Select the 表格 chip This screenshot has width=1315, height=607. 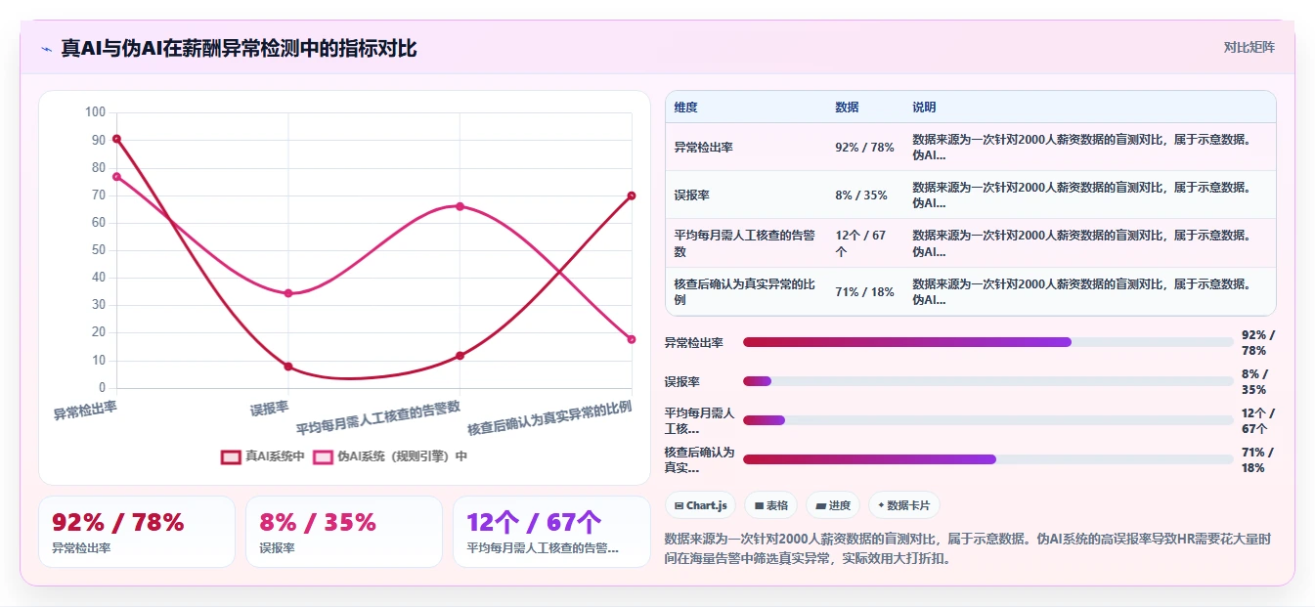771,505
